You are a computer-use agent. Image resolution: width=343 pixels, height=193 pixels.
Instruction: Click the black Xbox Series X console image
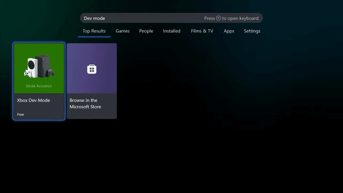43,66
